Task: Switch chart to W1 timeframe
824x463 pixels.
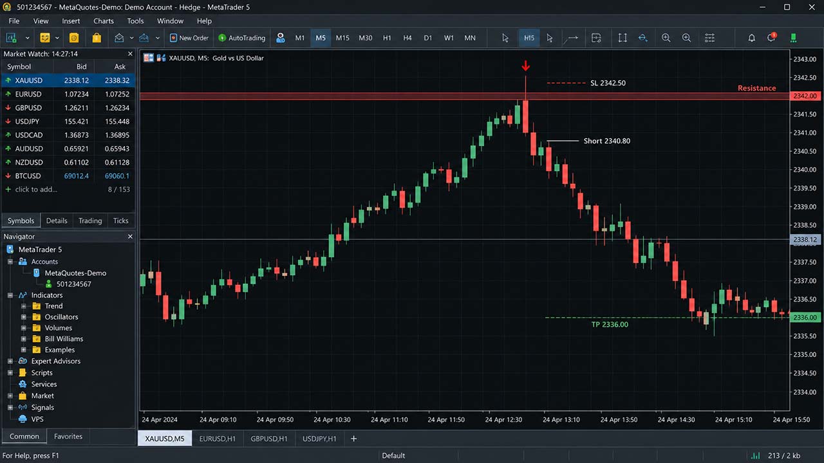Action: (x=449, y=38)
